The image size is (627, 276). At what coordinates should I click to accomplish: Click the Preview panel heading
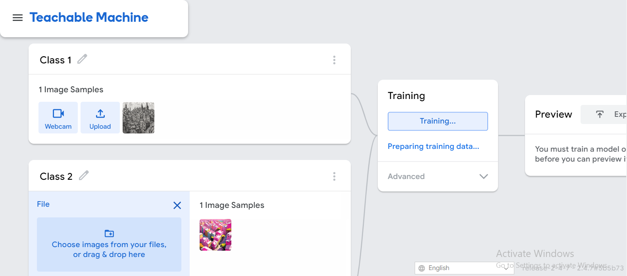[553, 114]
